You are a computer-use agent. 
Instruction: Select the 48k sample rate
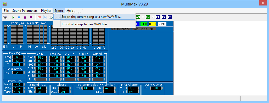[x=153, y=29]
